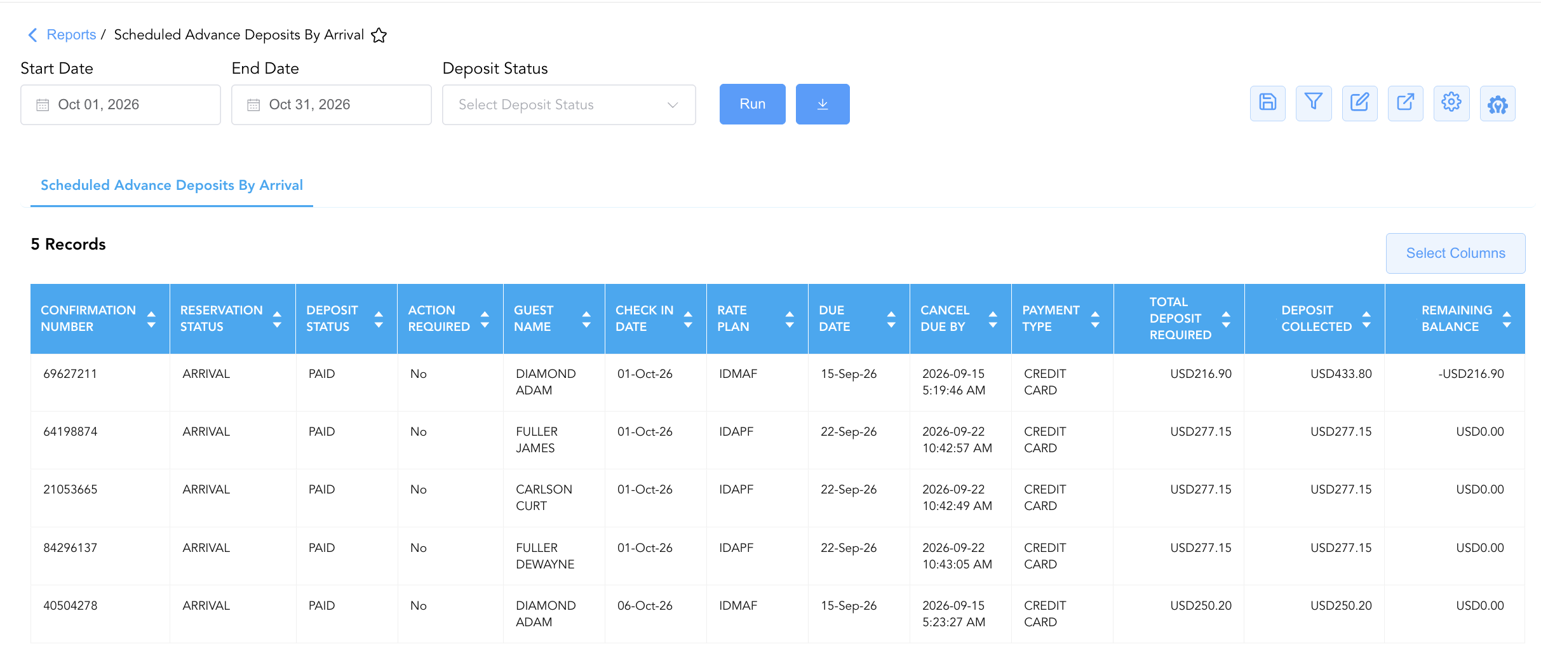The width and height of the screenshot is (1541, 658).
Task: Sort by Cancel Due By column arrows
Action: pos(993,319)
